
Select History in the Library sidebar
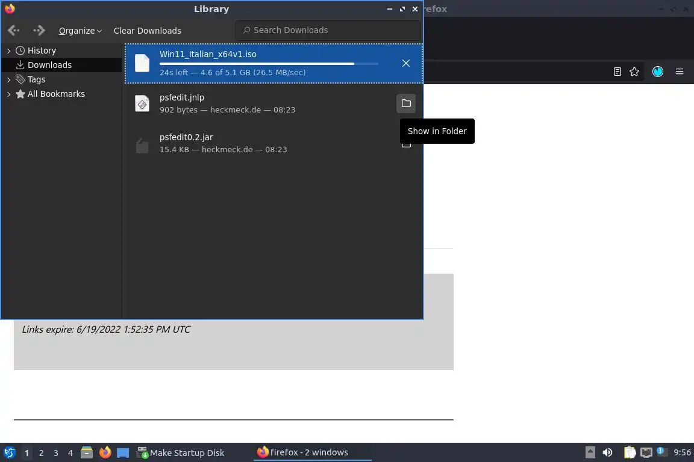tap(42, 51)
